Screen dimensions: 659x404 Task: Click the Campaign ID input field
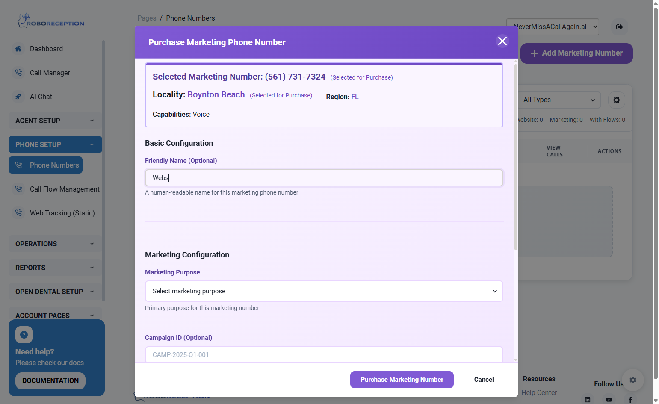[x=324, y=354]
